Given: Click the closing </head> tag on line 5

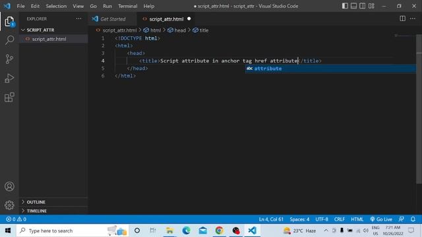Looking at the screenshot, I should click(x=137, y=68).
